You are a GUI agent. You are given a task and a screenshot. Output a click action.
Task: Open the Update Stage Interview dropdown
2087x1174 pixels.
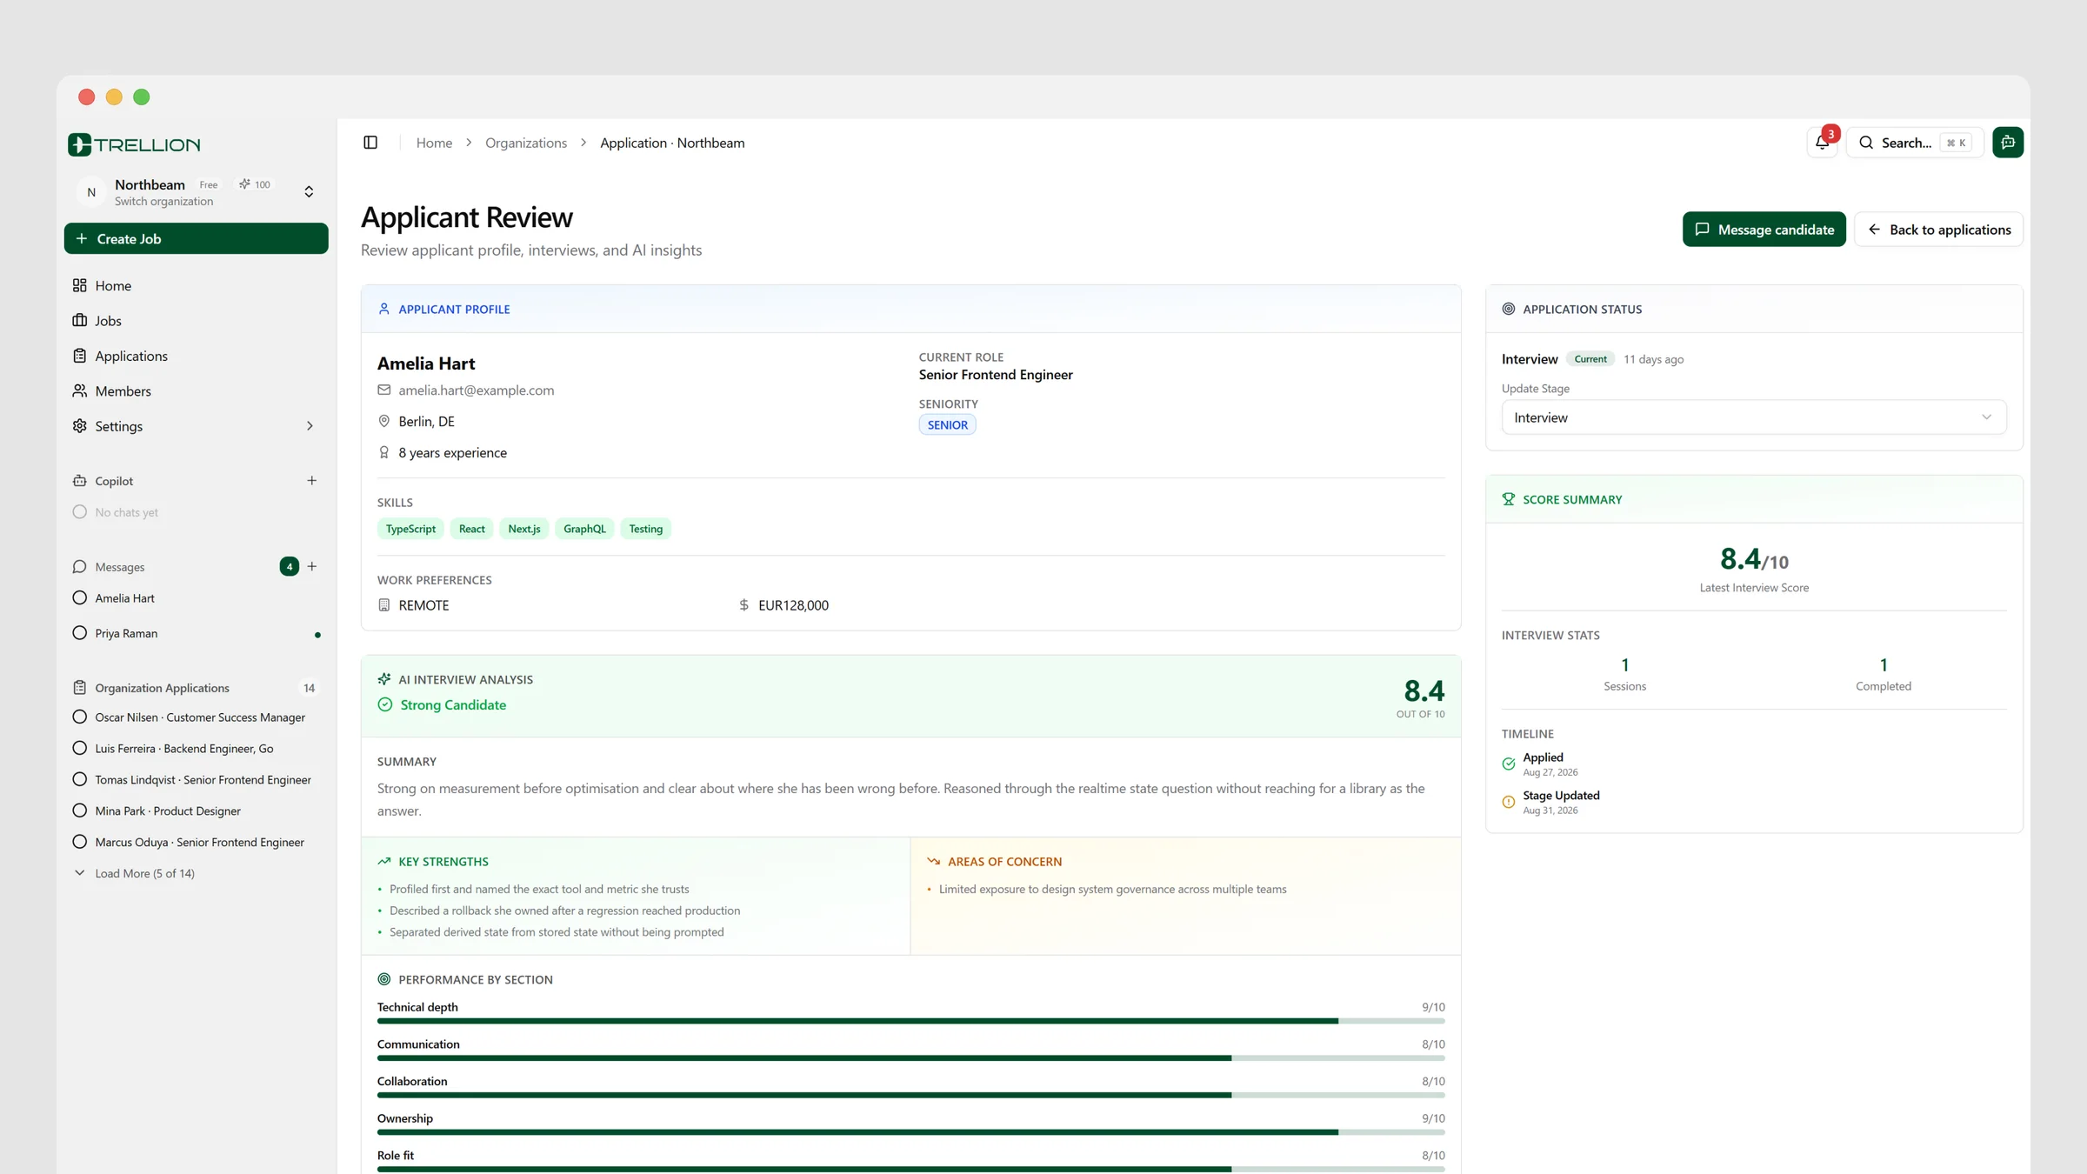point(1754,417)
